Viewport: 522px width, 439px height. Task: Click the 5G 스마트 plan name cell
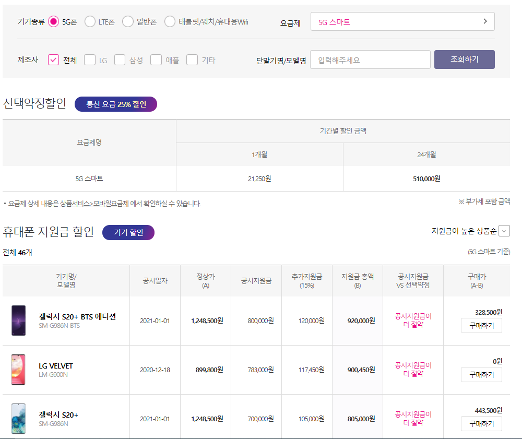[89, 179]
